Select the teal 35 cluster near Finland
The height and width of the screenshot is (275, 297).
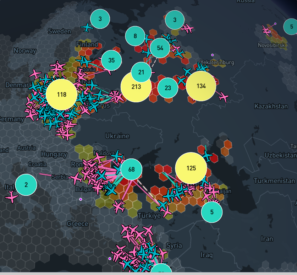point(111,60)
